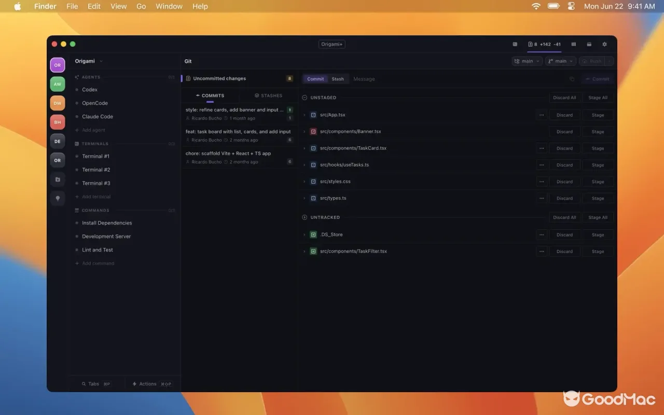Viewport: 664px width, 415px height.
Task: Expand the src/hooks/useTasks.ts diff chevron
Action: click(x=305, y=165)
